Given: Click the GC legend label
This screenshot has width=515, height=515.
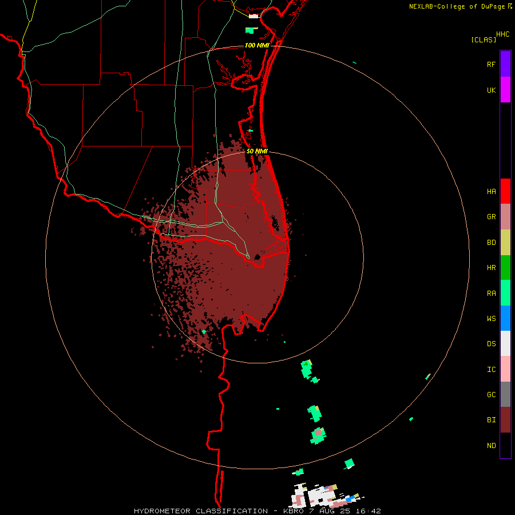Looking at the screenshot, I should click(491, 395).
